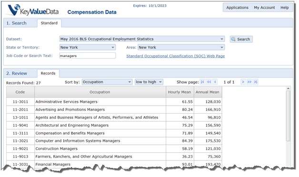Open Sort by Occupation dropdown
Screen dimensions: 299x177
[x=107, y=82]
